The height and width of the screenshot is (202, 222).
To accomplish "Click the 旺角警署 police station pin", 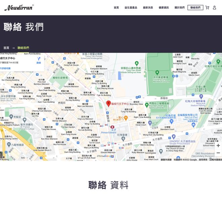I will (x=123, y=139).
